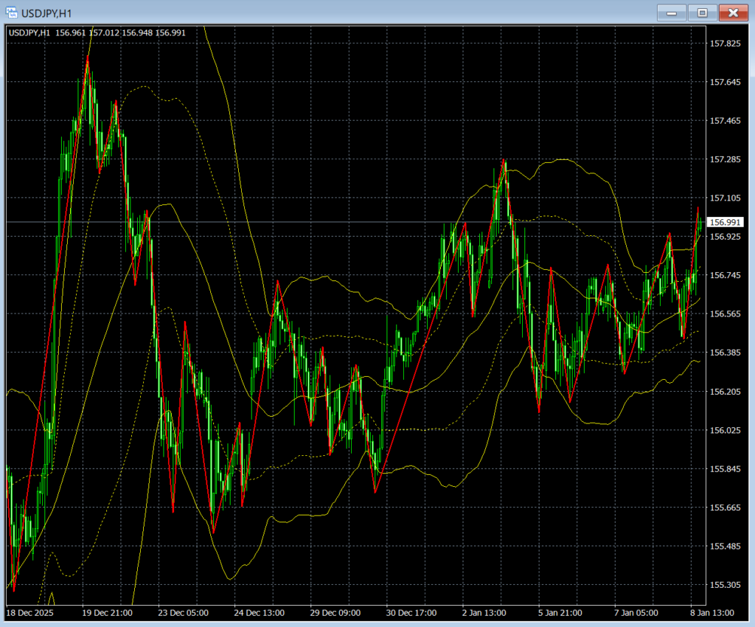Click the 156.025 price scale label
Screen dimensions: 755x627
click(x=724, y=430)
